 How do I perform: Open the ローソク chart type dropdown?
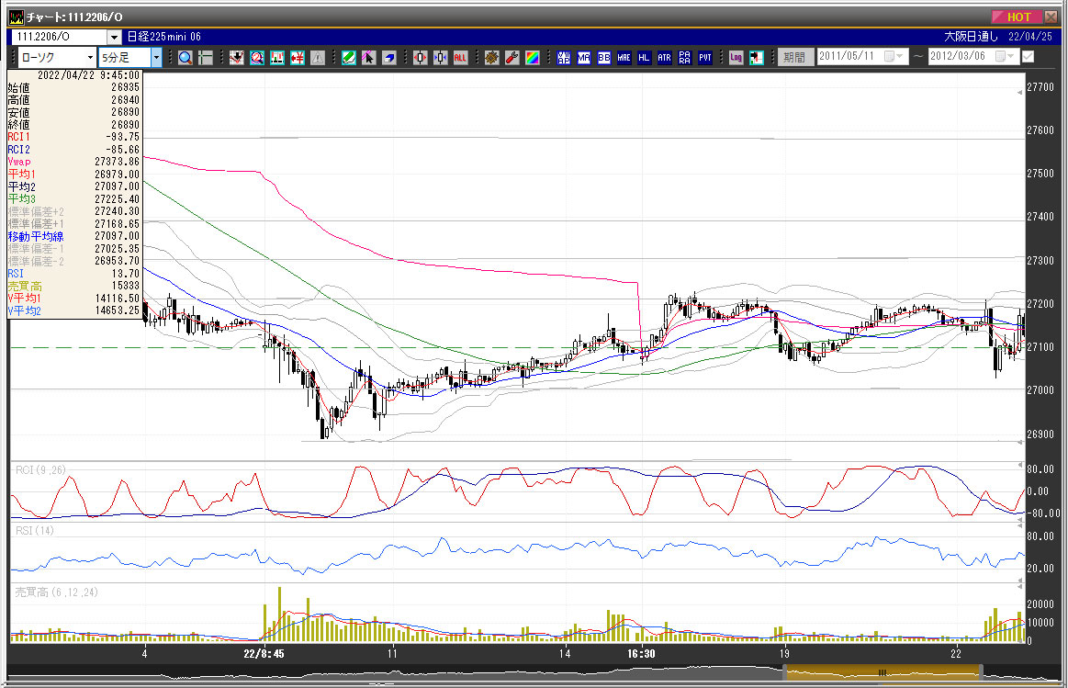pyautogui.click(x=89, y=58)
